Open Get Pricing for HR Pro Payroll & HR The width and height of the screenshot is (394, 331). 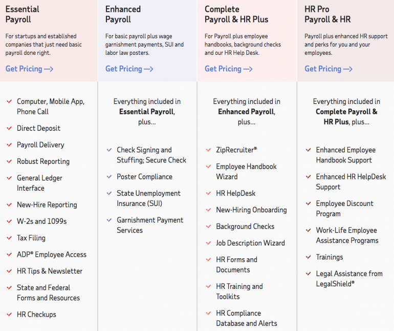click(328, 69)
